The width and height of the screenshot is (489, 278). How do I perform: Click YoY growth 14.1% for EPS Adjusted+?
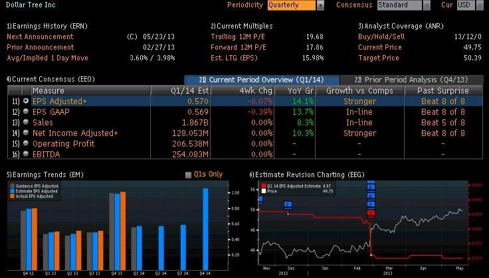[x=303, y=101]
